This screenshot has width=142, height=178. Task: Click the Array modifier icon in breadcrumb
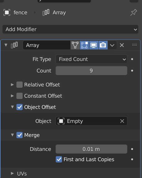46,12
